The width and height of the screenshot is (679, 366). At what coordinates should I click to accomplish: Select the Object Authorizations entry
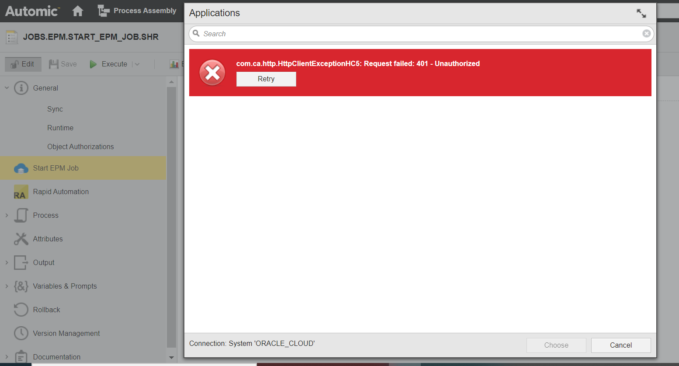80,146
